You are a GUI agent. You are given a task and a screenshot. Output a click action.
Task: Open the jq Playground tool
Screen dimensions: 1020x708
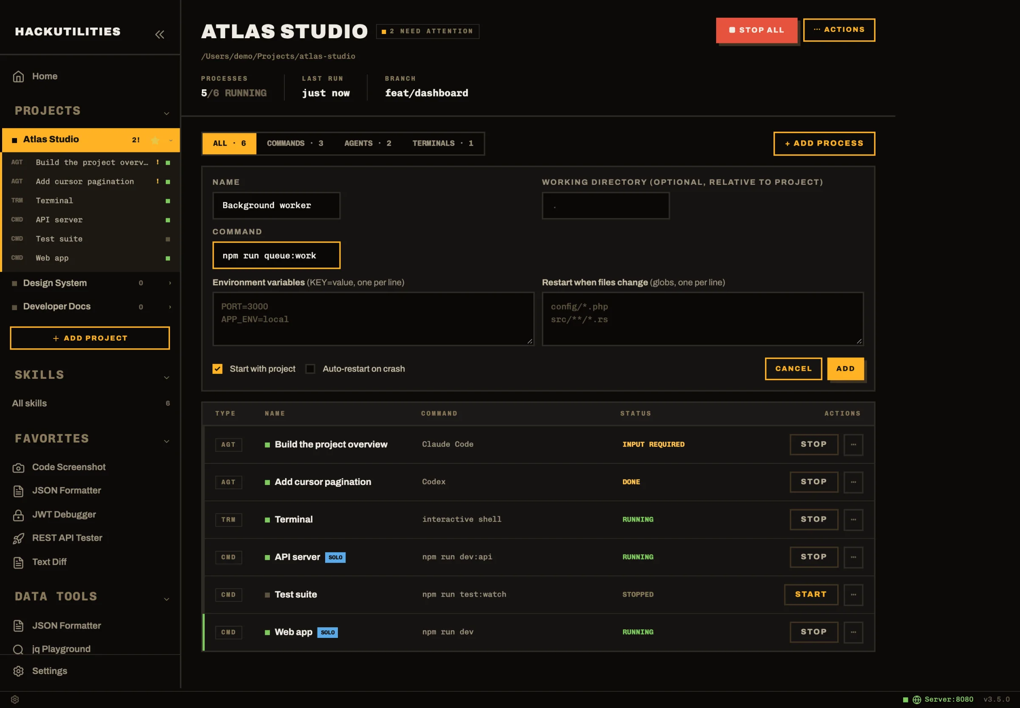[x=61, y=649]
